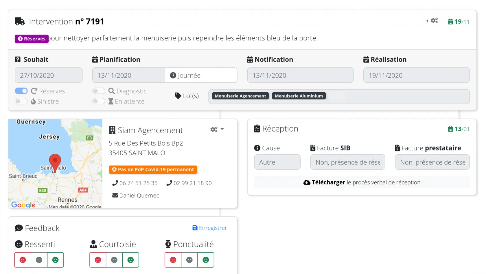Expand the Facture SIB dropdown
Viewport: 486px width, 274px height.
tap(347, 162)
